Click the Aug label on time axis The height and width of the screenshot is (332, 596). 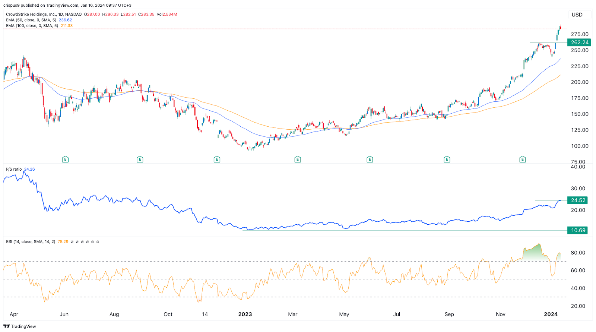point(114,314)
